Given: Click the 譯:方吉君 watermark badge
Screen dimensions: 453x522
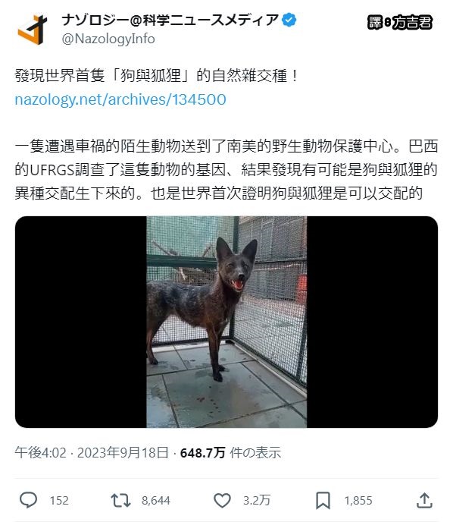Looking at the screenshot, I should tap(400, 22).
